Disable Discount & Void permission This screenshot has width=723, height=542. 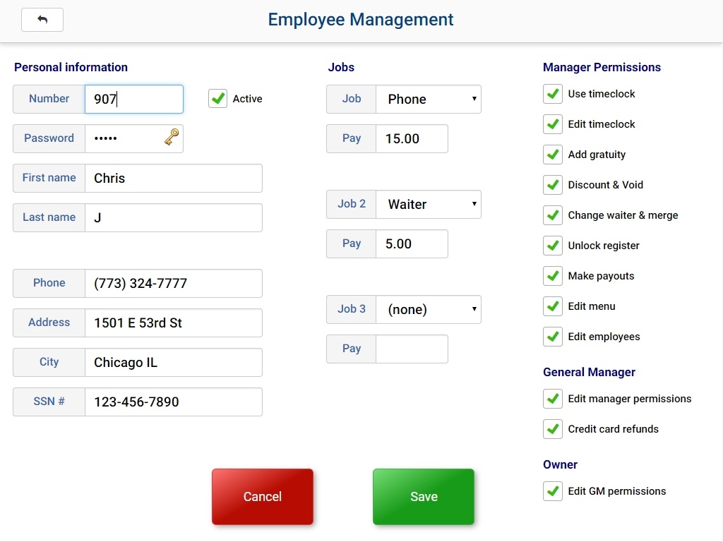click(552, 186)
